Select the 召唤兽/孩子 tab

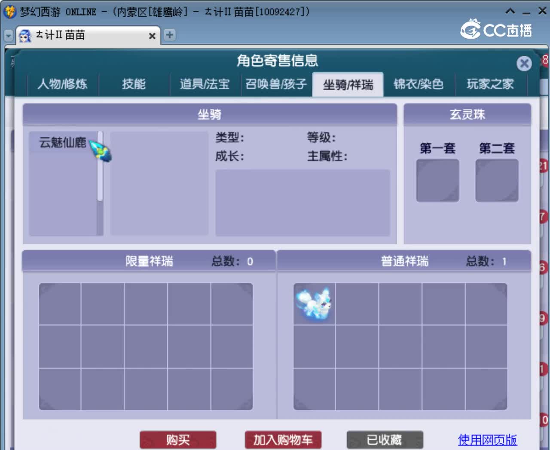[276, 84]
